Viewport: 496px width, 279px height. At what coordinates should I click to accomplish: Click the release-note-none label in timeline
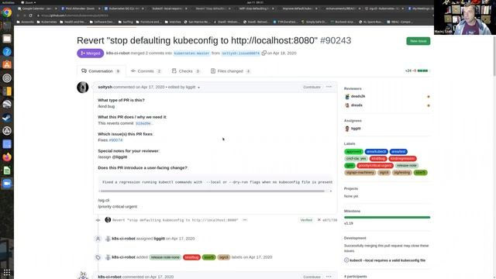(165, 257)
